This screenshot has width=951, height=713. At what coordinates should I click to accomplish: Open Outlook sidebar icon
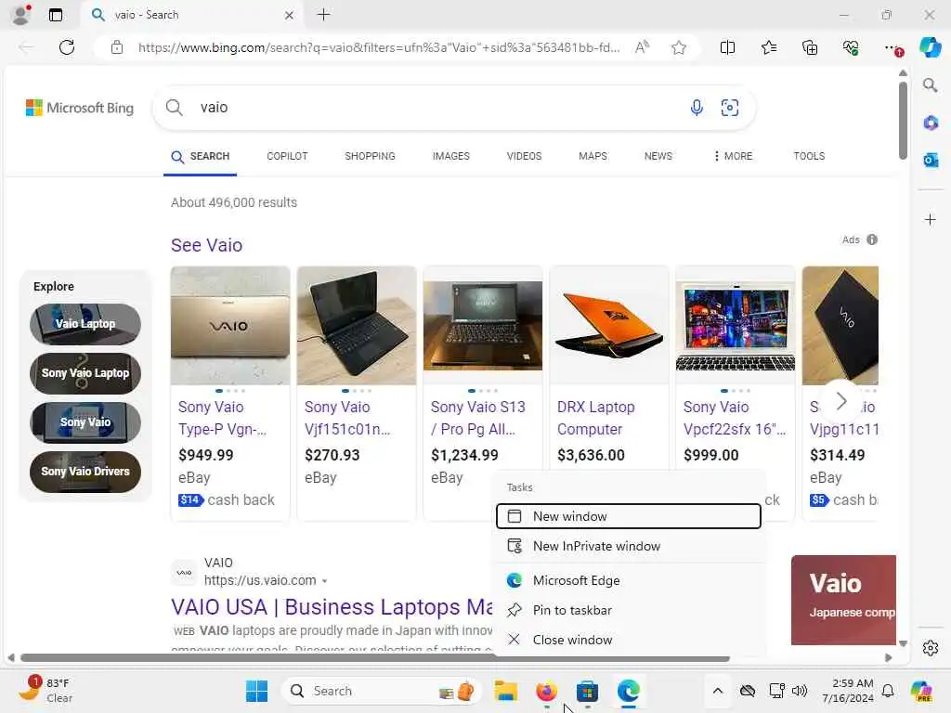click(x=930, y=160)
